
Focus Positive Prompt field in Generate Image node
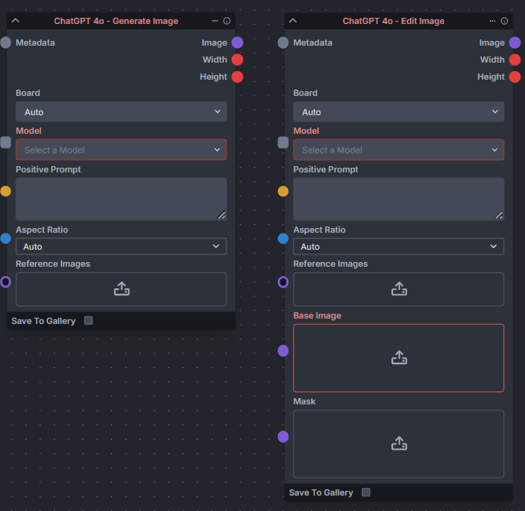tap(121, 199)
